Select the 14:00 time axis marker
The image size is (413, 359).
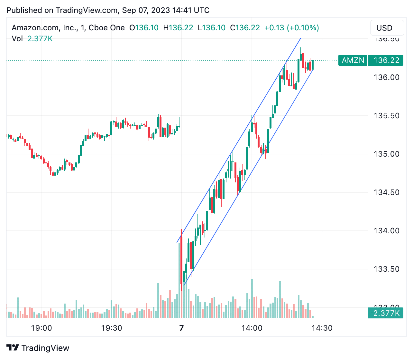coord(252,328)
